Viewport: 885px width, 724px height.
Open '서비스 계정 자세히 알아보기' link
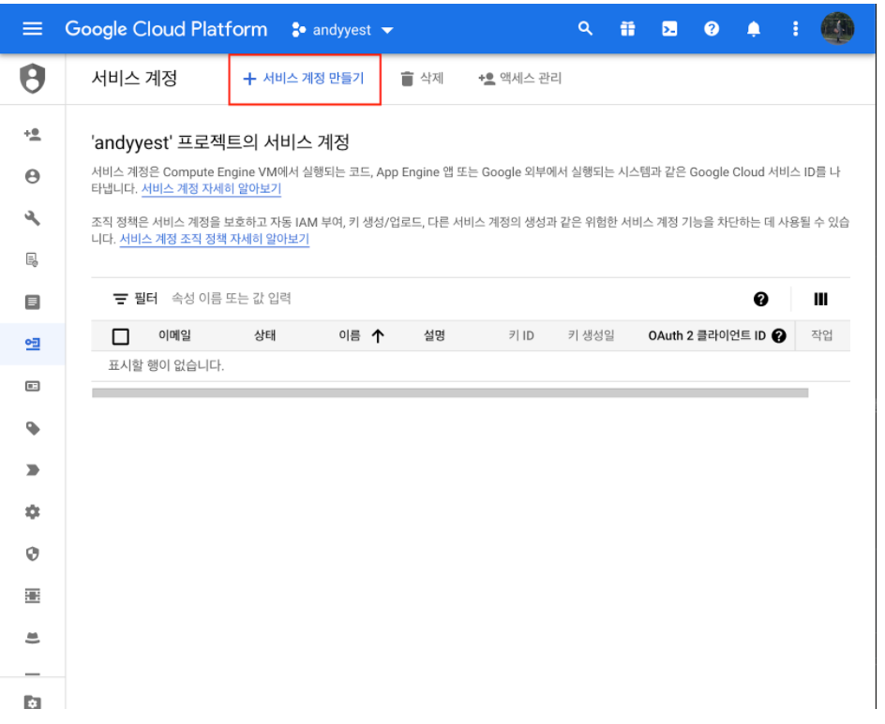pos(211,189)
